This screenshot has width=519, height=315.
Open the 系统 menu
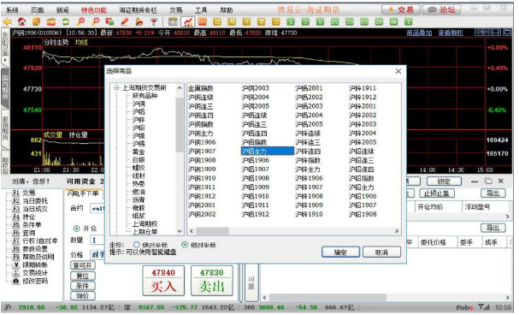pos(12,10)
